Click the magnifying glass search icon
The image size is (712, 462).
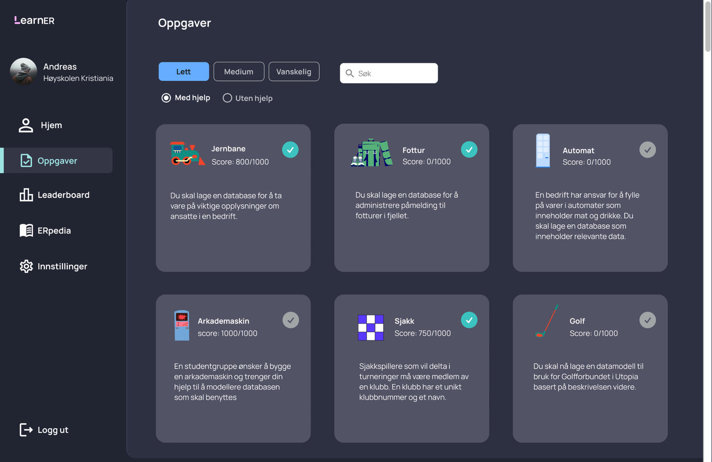pyautogui.click(x=350, y=73)
